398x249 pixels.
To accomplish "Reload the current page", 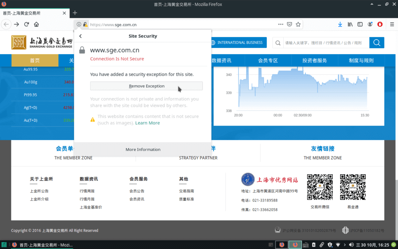I will (x=26, y=24).
